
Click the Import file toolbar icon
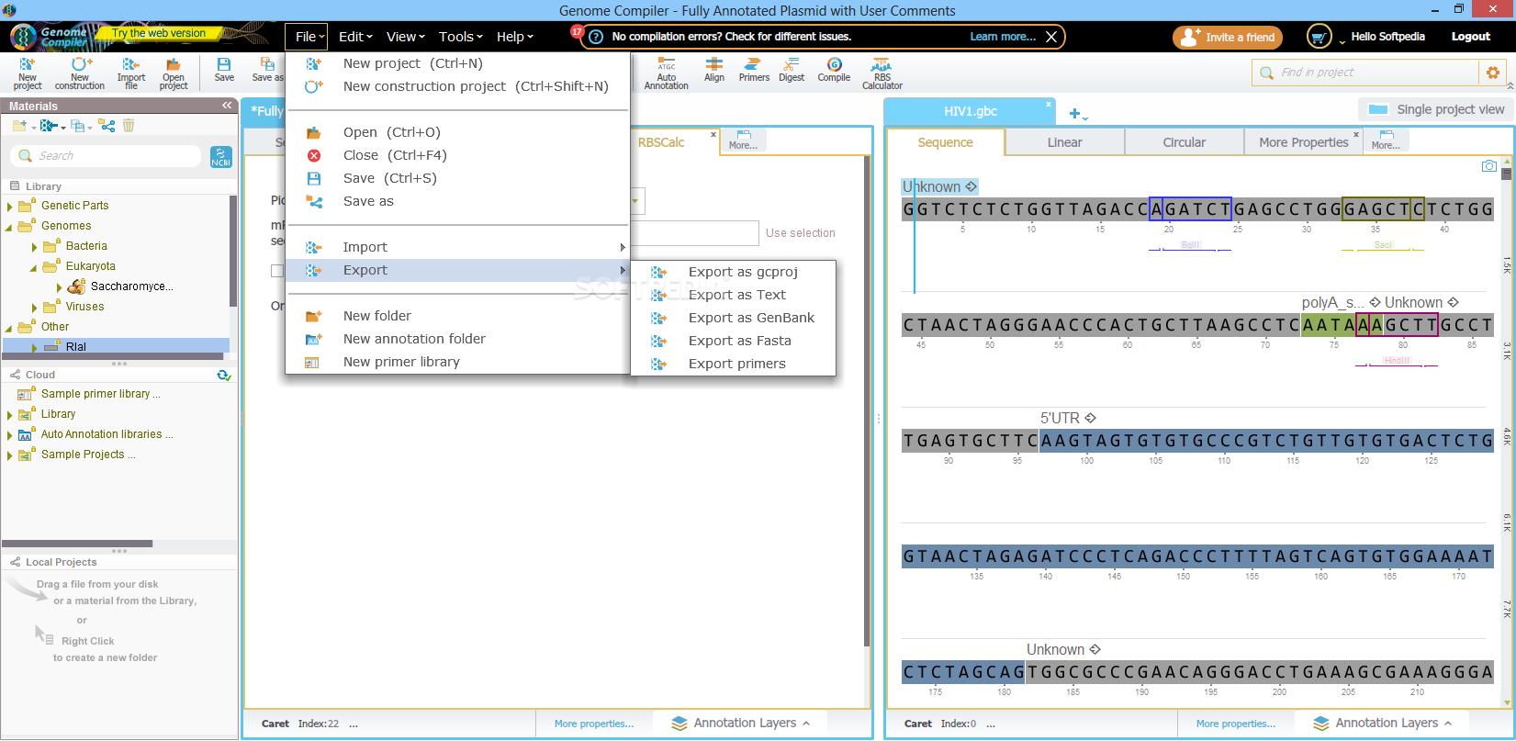(131, 73)
